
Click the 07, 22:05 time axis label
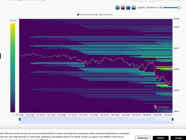83,115
